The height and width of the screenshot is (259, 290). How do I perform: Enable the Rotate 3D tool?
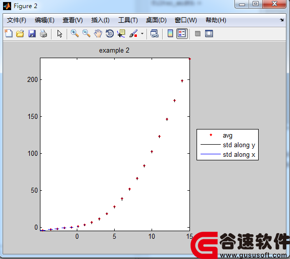point(110,34)
